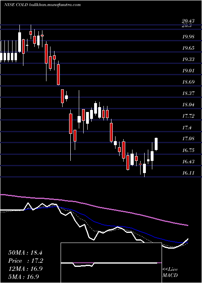Viewport: 202px width, 283px height.
Task: Click the 5MA : 16.9 readout
Action: (23, 277)
